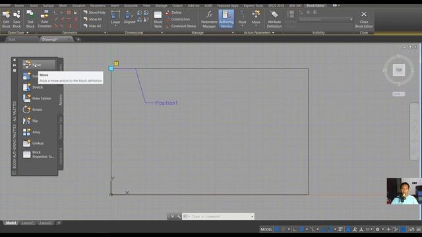This screenshot has width=422, height=237.
Task: Click the TOP face of ViewCube
Action: pos(398,70)
